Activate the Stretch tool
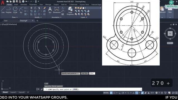The height and width of the screenshot is (100, 178). 31,14
